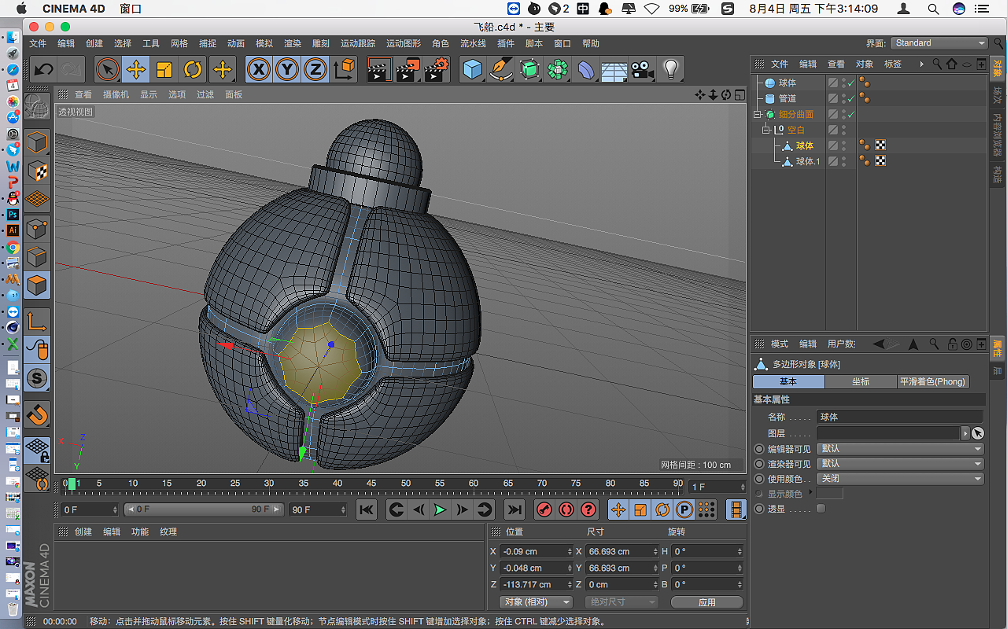Switch to Polygons mode in left toolbar
The height and width of the screenshot is (629, 1007).
tap(37, 285)
